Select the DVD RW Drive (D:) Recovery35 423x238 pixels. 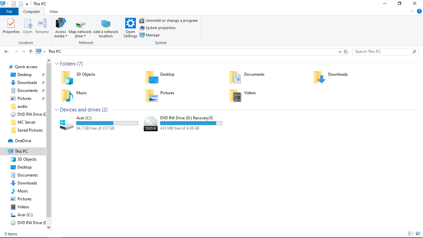pos(183,123)
